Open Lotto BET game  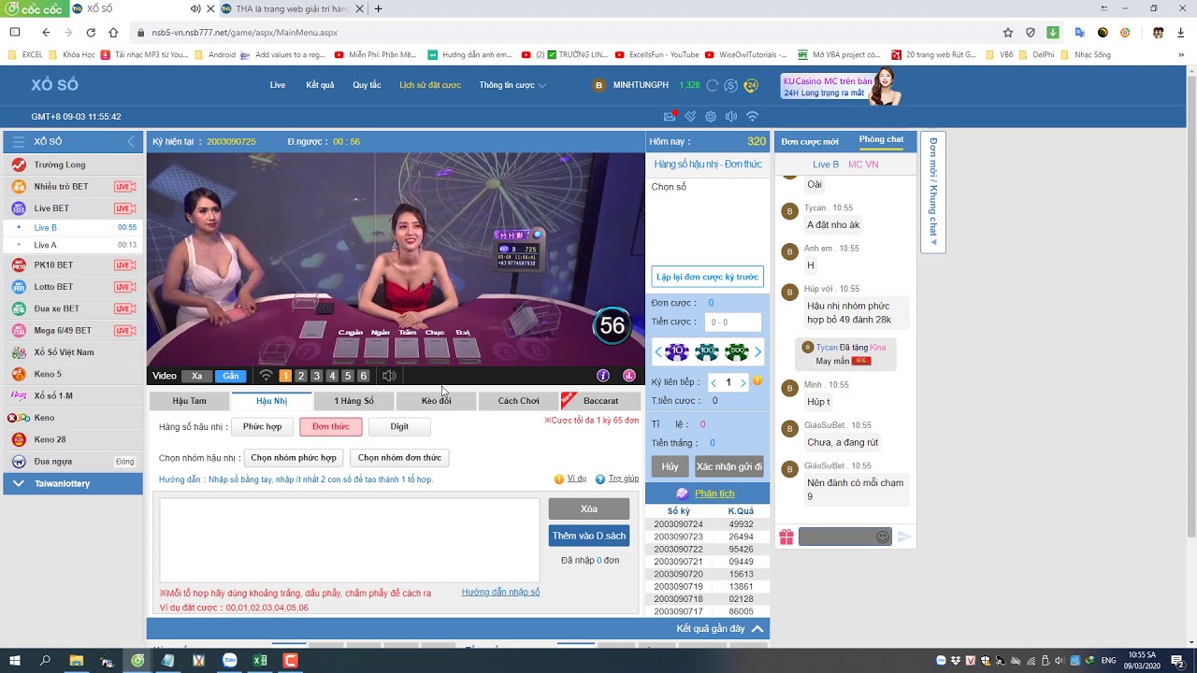click(x=73, y=287)
